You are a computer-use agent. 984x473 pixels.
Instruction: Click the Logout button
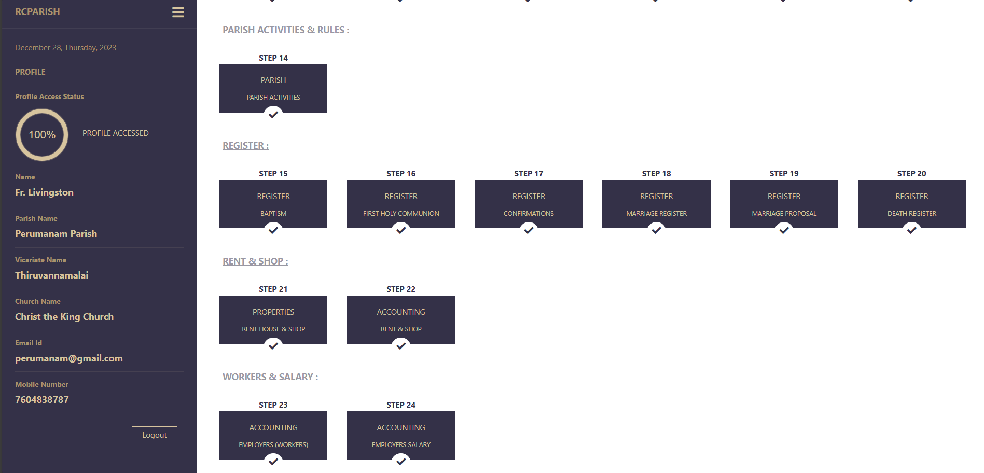pyautogui.click(x=155, y=435)
